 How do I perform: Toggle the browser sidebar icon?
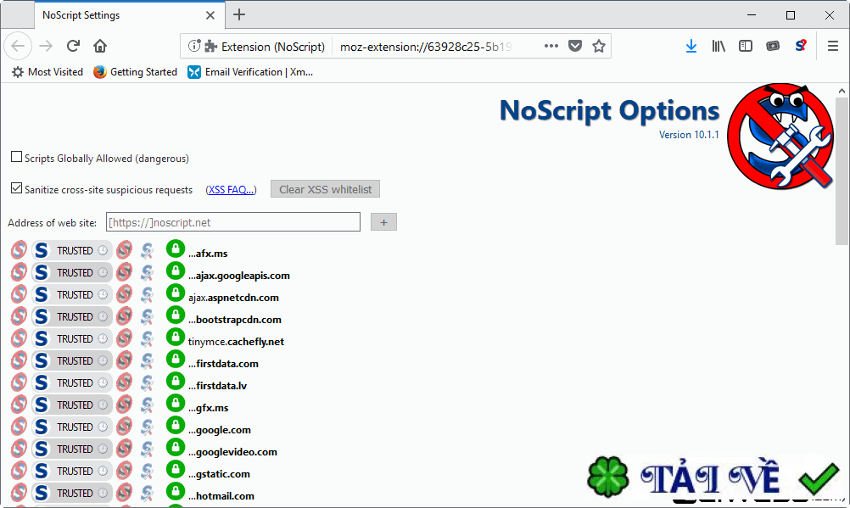(x=746, y=46)
